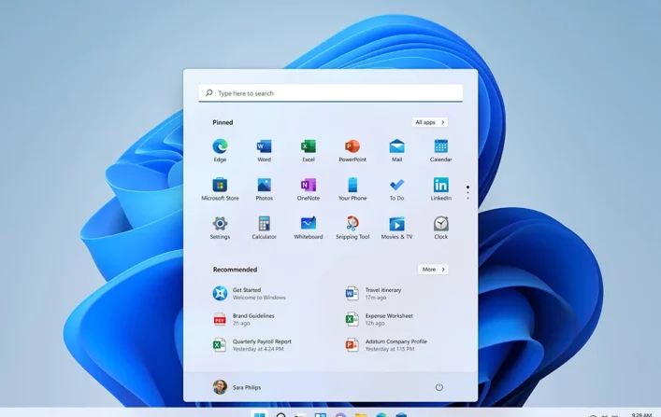This screenshot has height=417, width=661.
Task: Click the 'Yesterday at 1:15 PM' timestamp
Action: tap(390, 349)
